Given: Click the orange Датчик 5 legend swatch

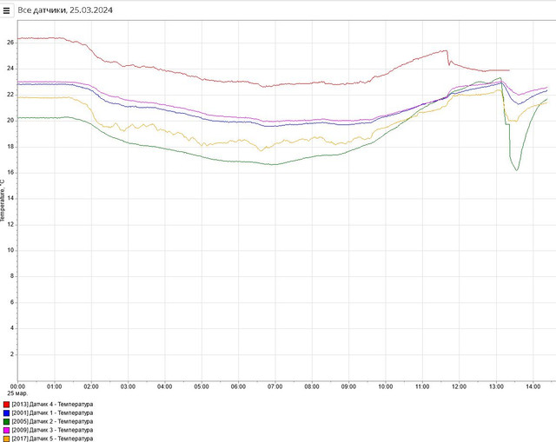Looking at the screenshot, I should coord(6,439).
